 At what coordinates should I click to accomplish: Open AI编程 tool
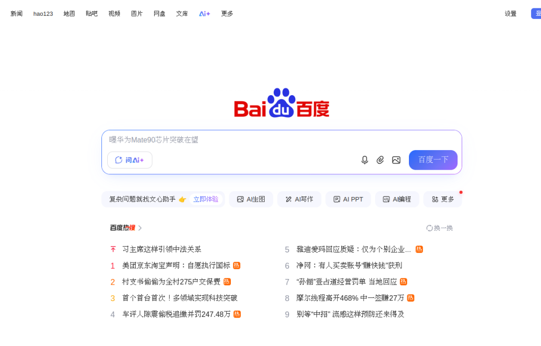pos(397,199)
